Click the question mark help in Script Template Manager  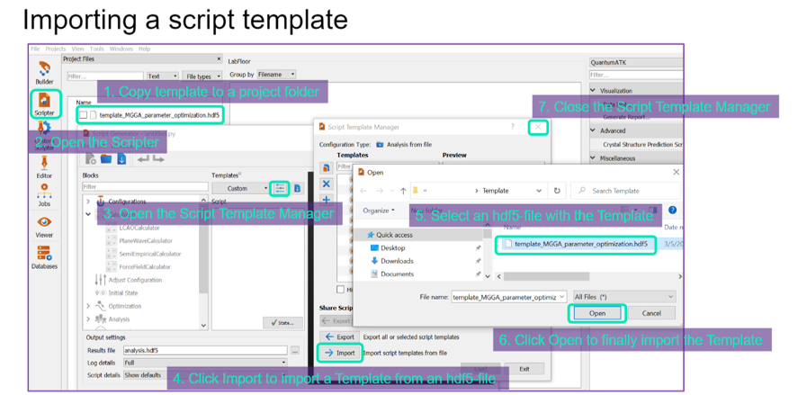(512, 127)
